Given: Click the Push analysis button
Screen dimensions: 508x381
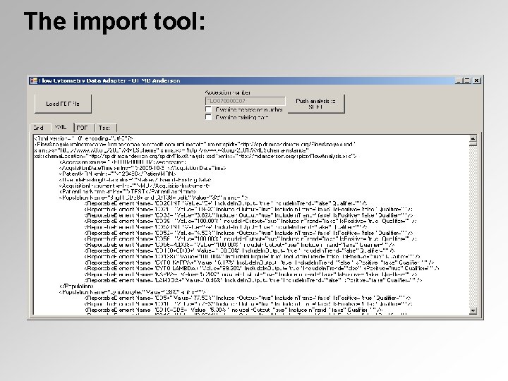Looking at the screenshot, I should tap(316, 104).
